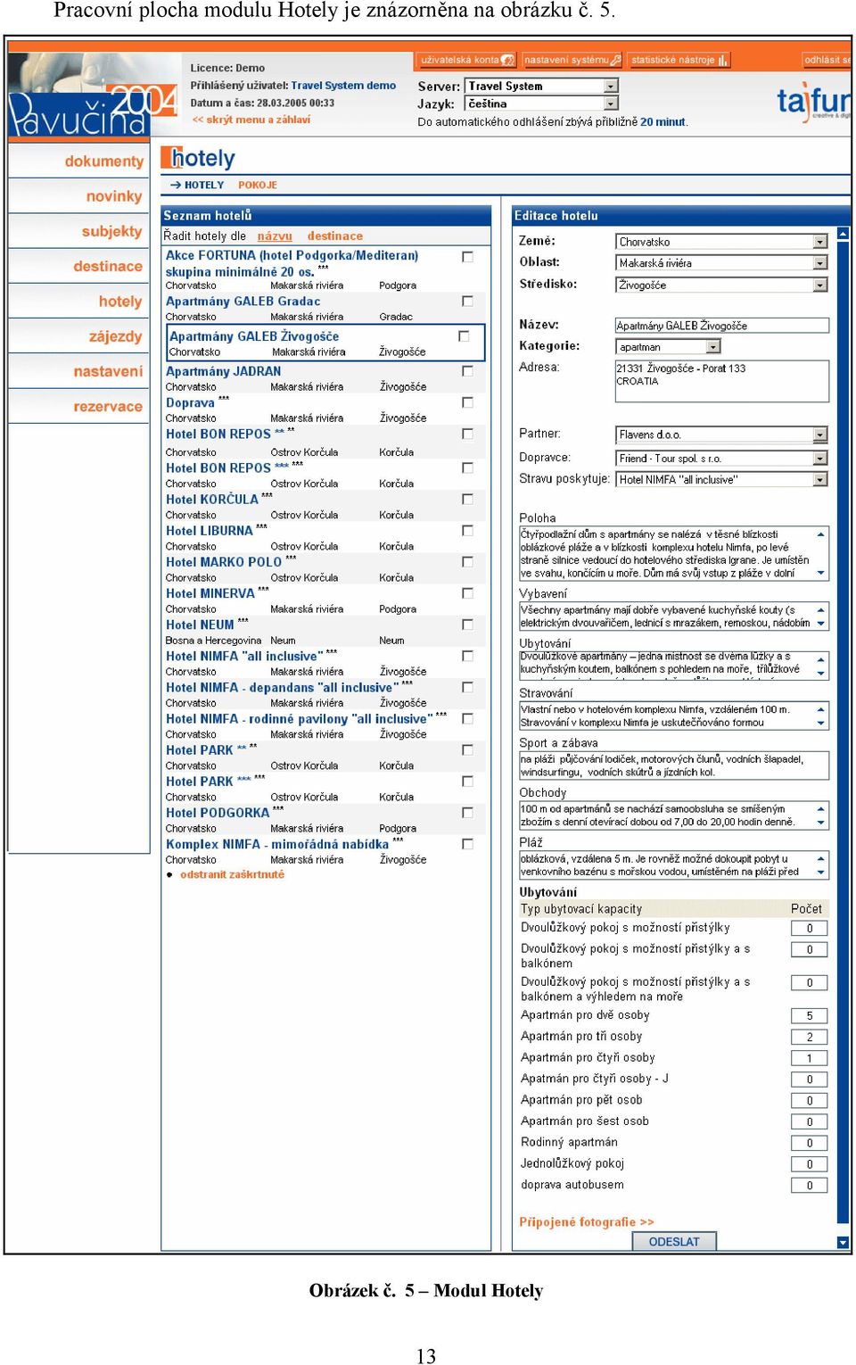The height and width of the screenshot is (1365, 856).
Task: Tick checkbox for Hotel KORČULA
Action: point(467,500)
